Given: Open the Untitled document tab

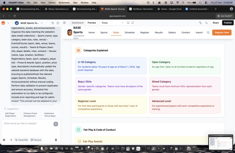Looking at the screenshot, I should 197,9.
